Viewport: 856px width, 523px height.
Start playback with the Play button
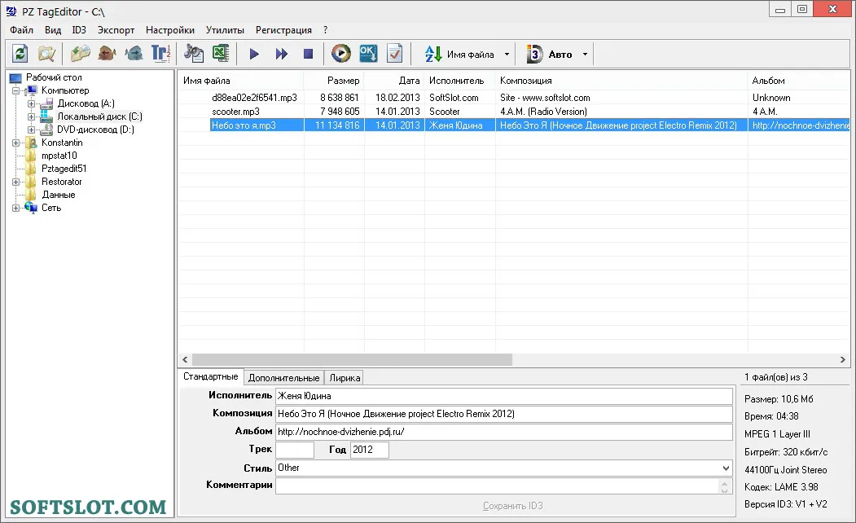pos(254,54)
